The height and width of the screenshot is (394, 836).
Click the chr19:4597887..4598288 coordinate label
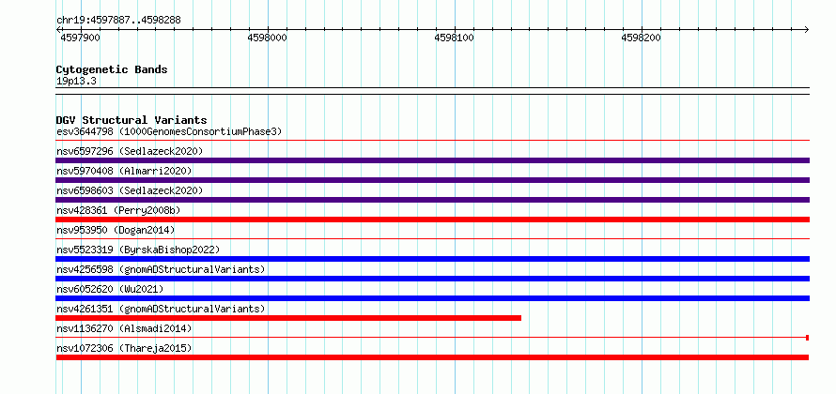pos(118,21)
